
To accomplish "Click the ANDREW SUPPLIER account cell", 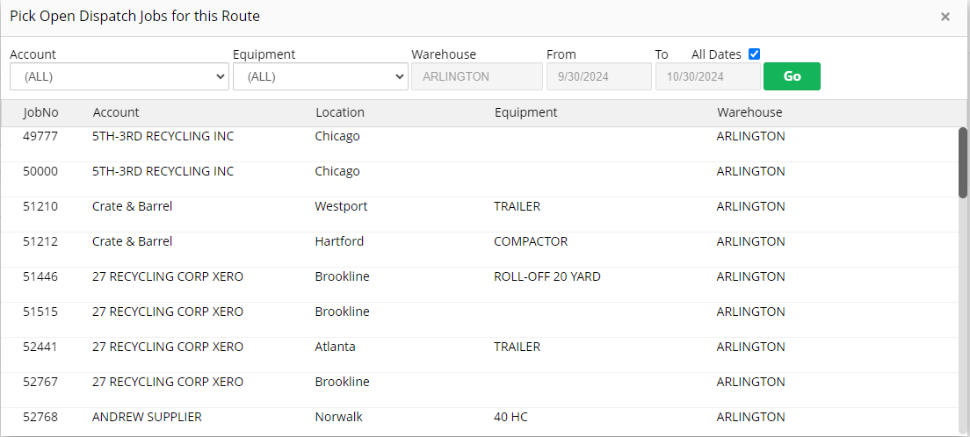I will coord(148,417).
